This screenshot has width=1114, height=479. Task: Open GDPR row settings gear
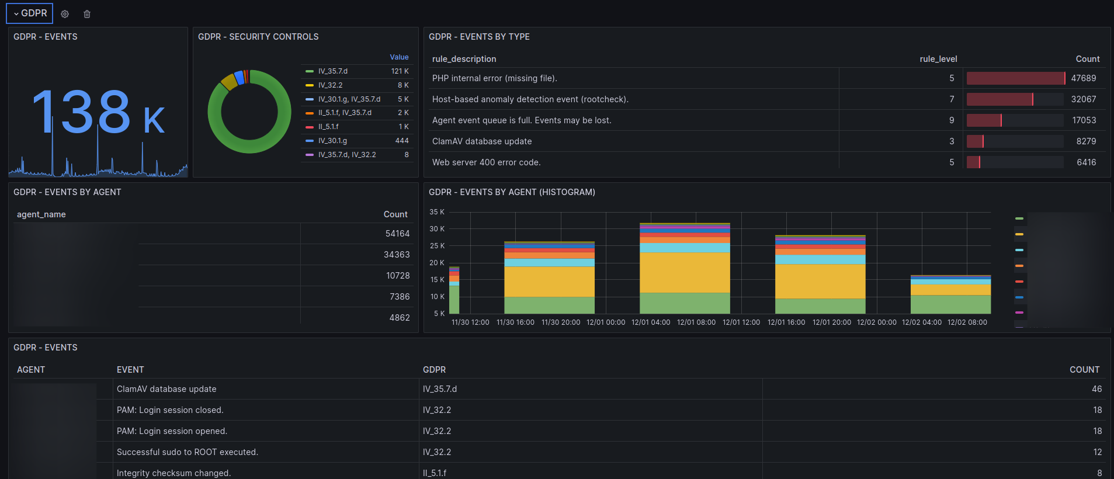65,14
